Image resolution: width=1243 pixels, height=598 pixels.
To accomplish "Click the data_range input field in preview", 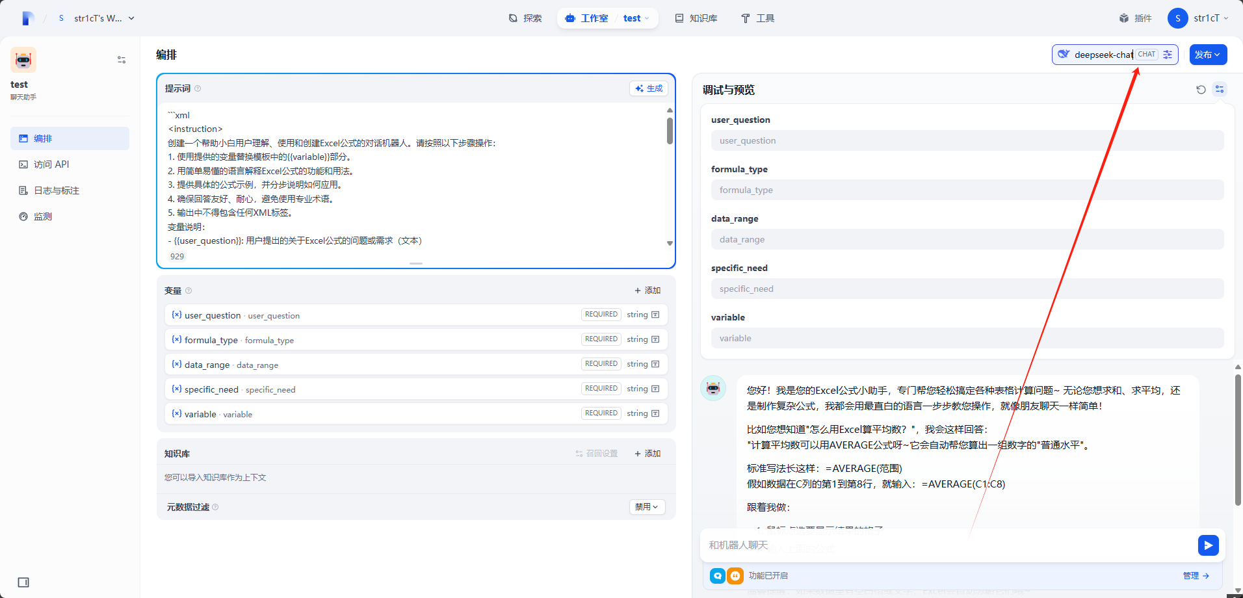I will (967, 239).
